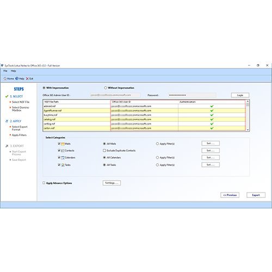Toggle the Tasks checkbox

(x=59, y=164)
